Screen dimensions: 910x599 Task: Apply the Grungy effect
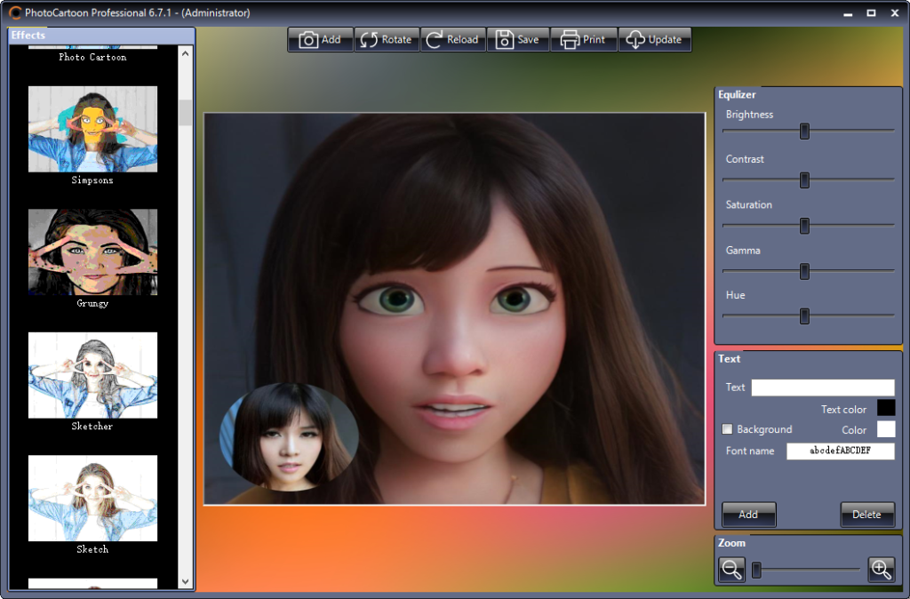[x=92, y=252]
